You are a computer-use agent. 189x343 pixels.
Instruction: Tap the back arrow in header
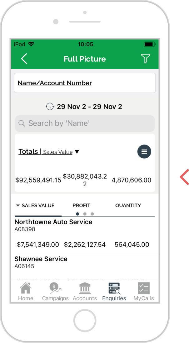[24, 59]
